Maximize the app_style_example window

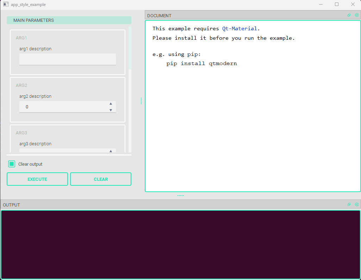point(337,4)
